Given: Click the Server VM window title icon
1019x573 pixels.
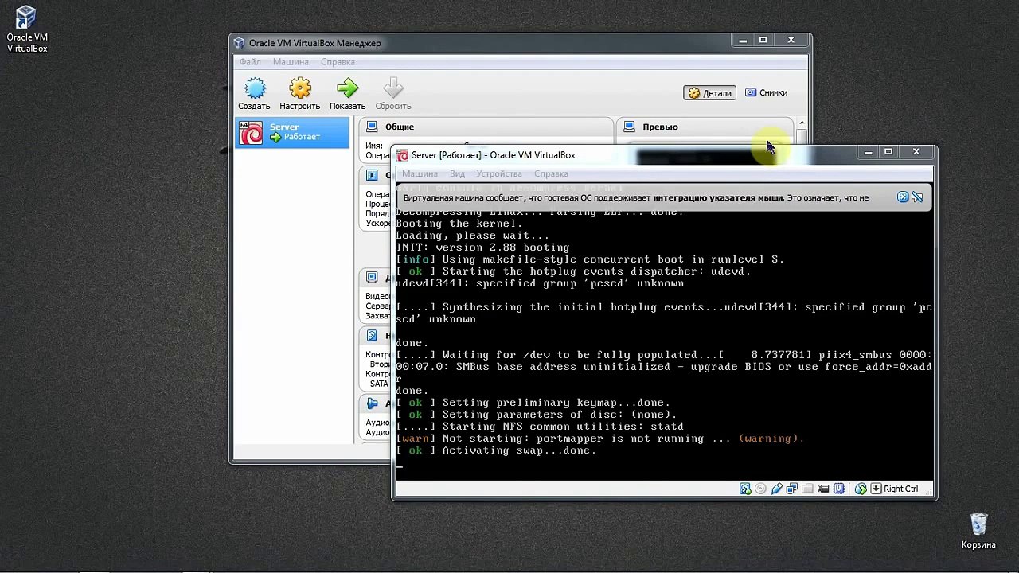Looking at the screenshot, I should click(402, 155).
